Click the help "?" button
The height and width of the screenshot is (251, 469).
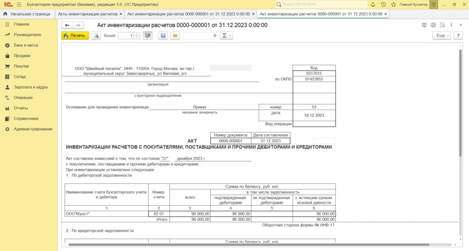[x=458, y=36]
